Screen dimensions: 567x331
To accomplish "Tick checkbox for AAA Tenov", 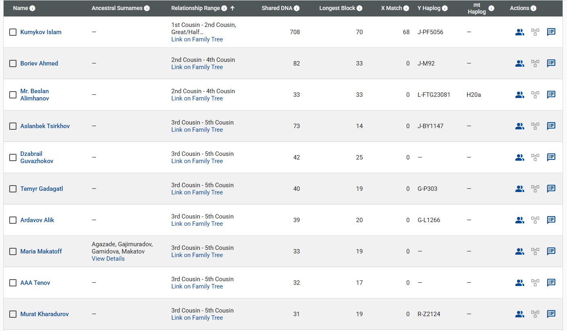I will pos(13,283).
